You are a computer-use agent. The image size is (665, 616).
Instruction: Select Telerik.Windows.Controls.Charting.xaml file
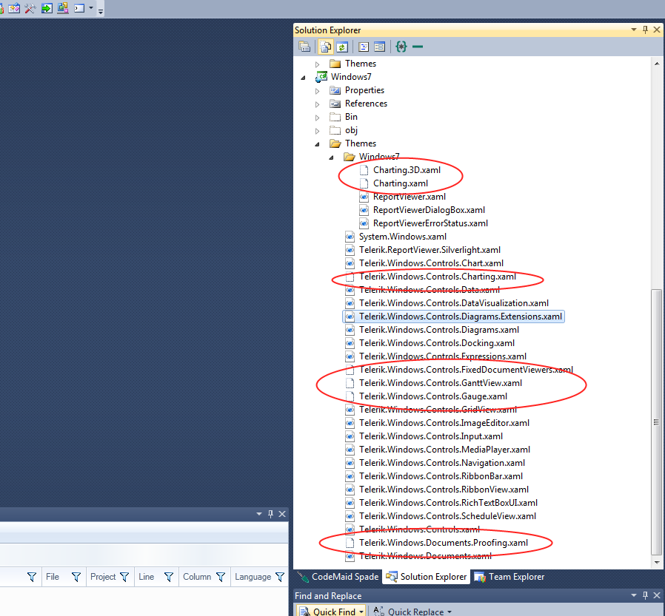[437, 277]
